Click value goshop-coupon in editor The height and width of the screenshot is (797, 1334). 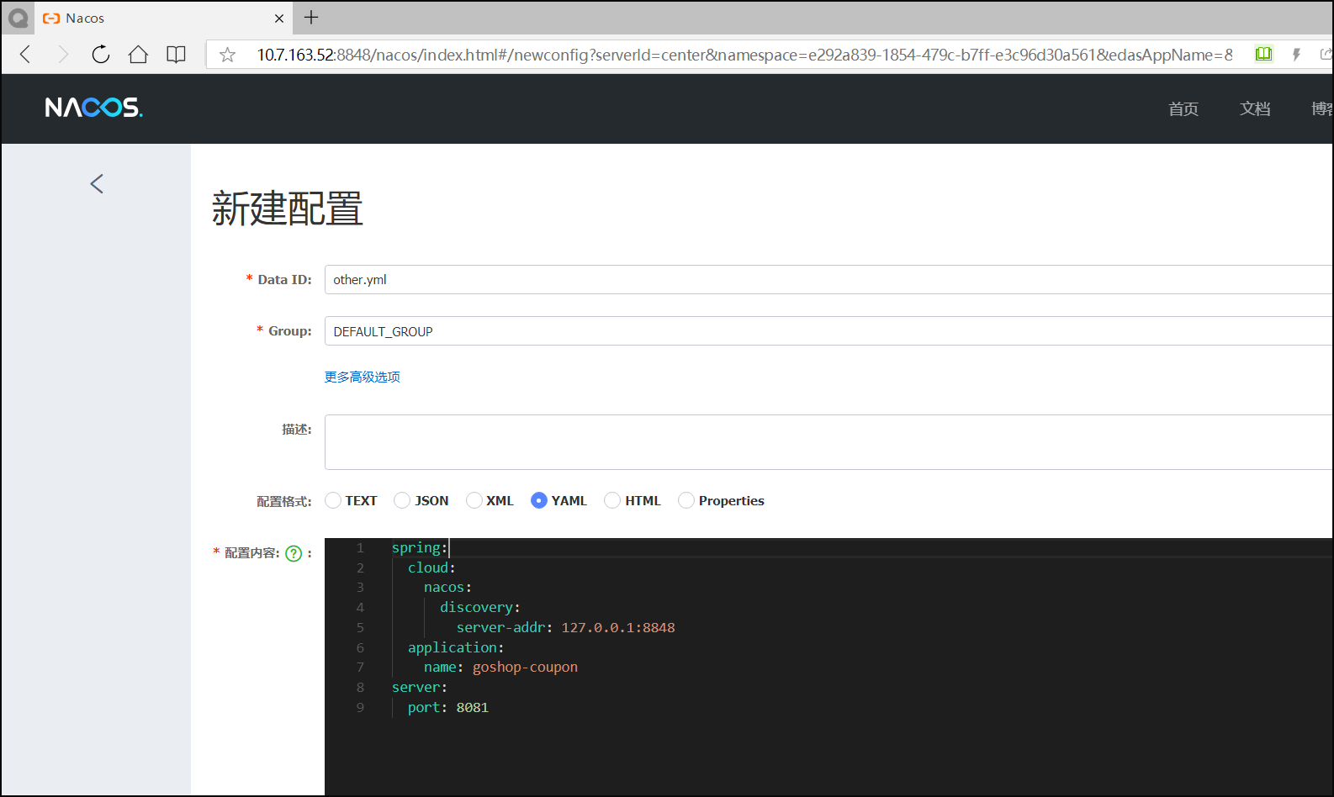click(x=525, y=668)
